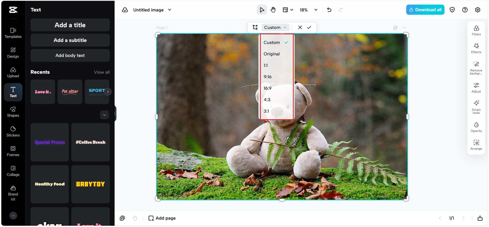Open the Upload sidebar panel
Screen dimensions: 489x227
(x=13, y=72)
